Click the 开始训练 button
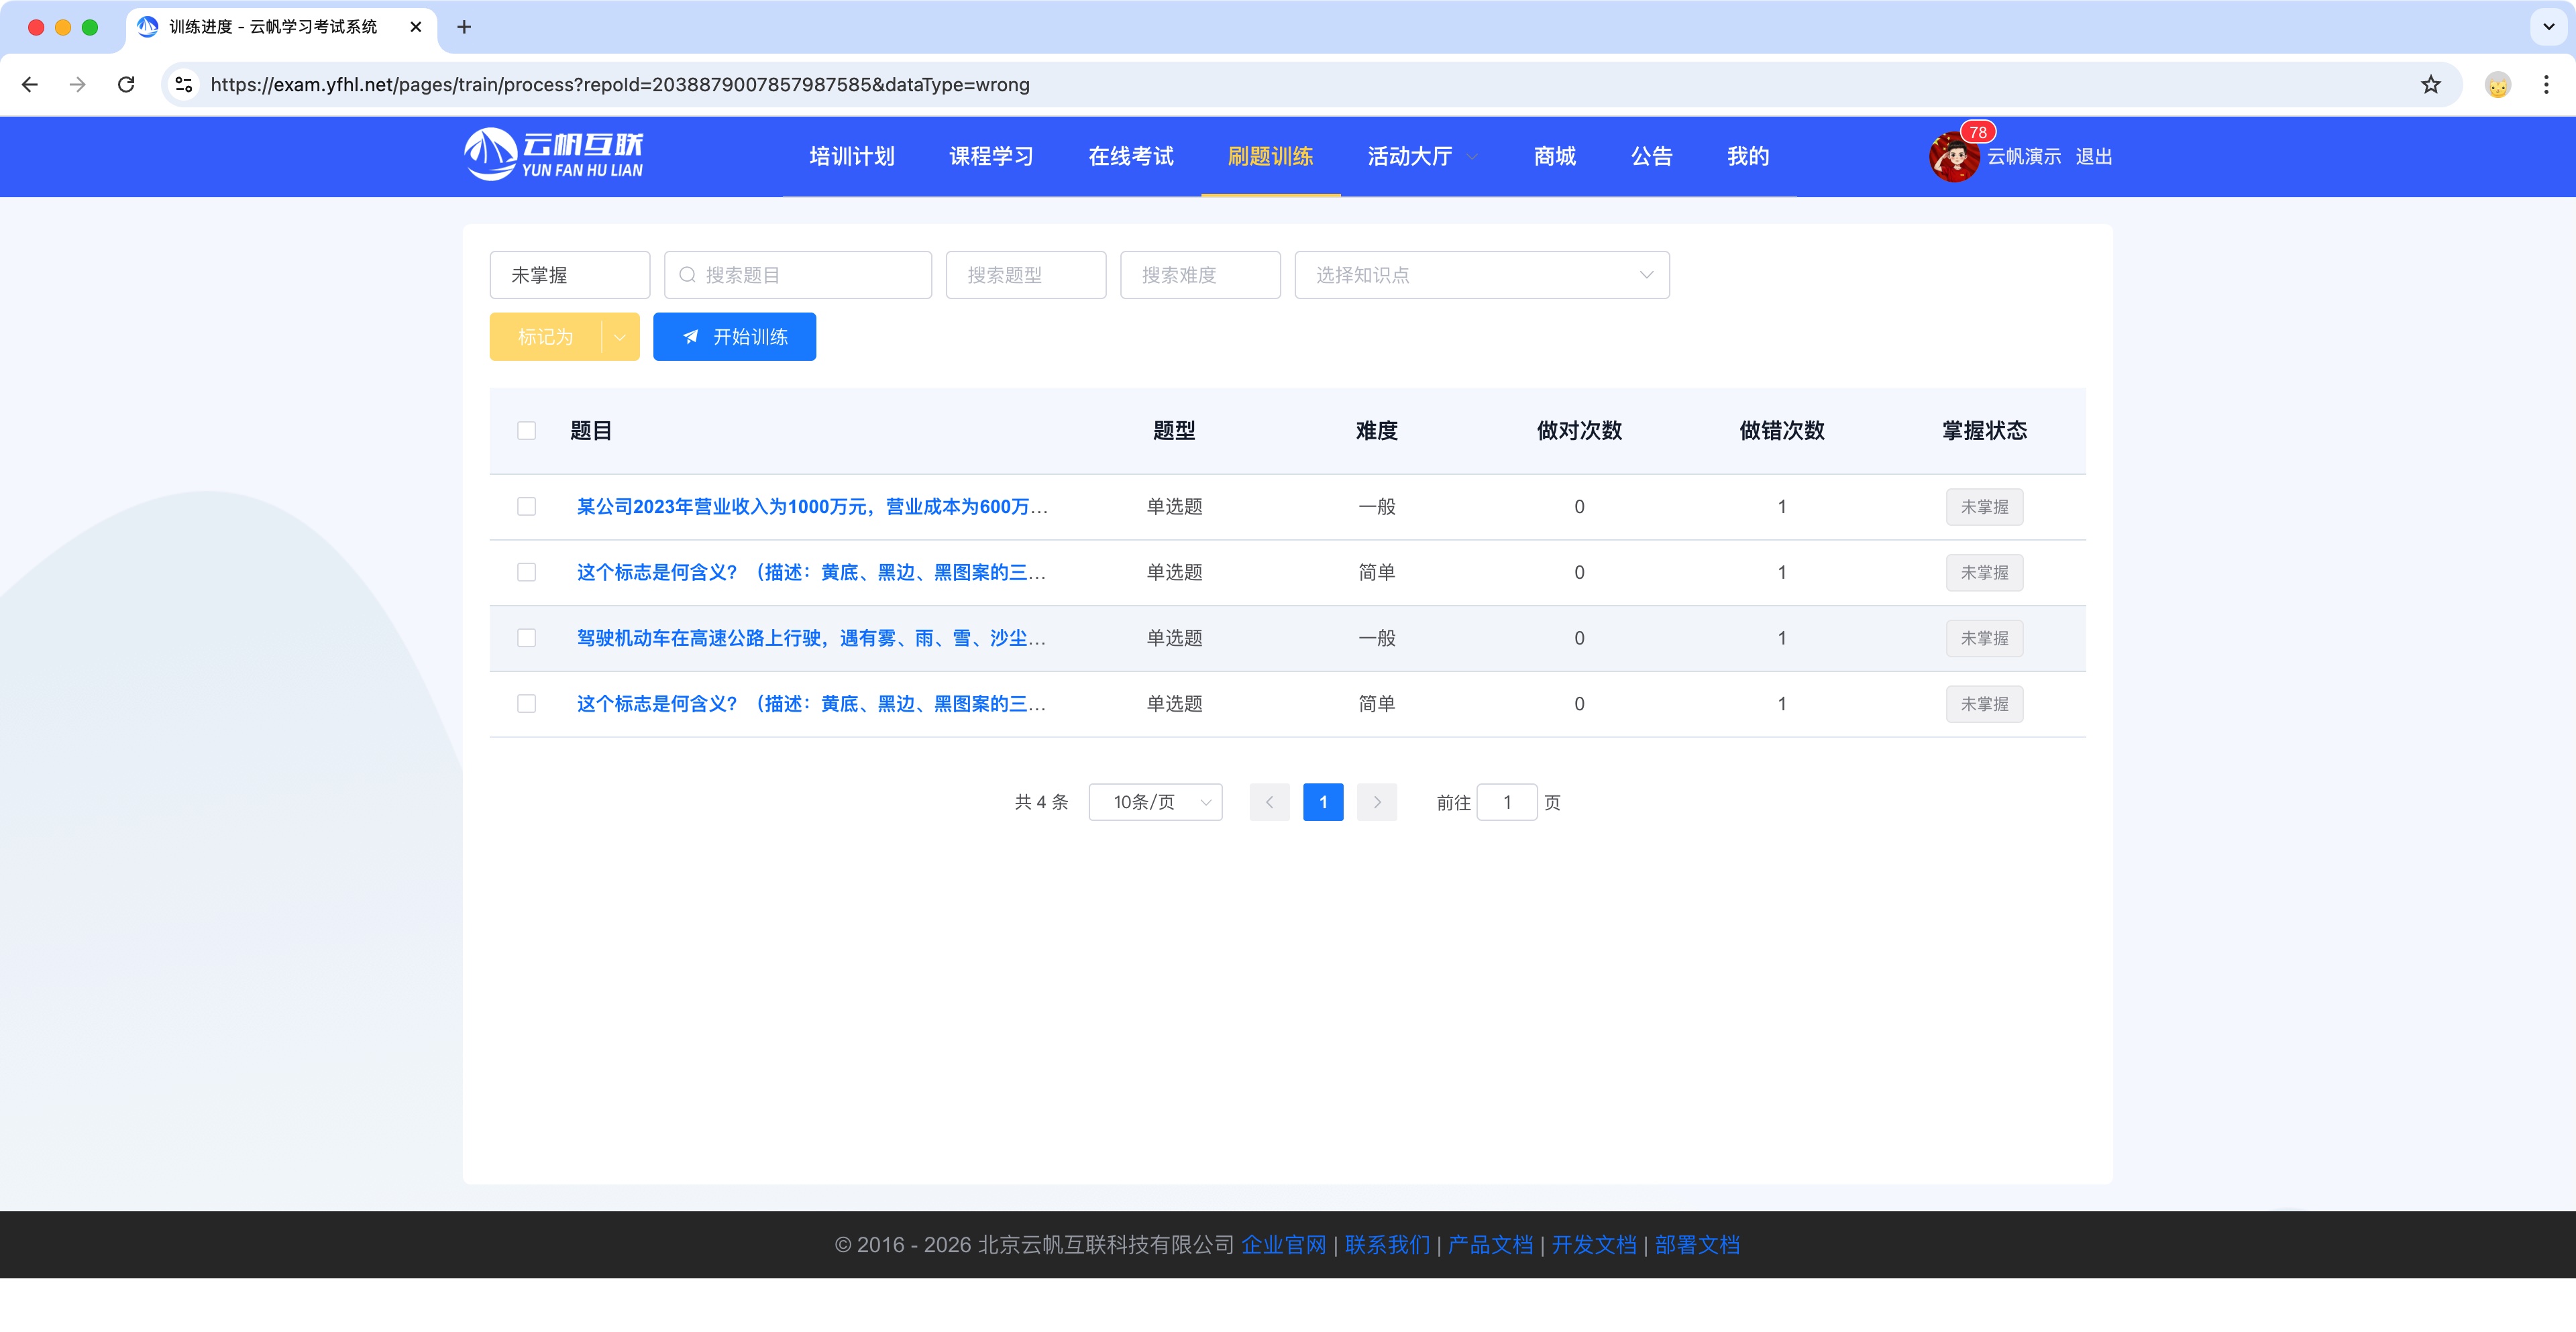The width and height of the screenshot is (2576, 1332). click(x=734, y=337)
